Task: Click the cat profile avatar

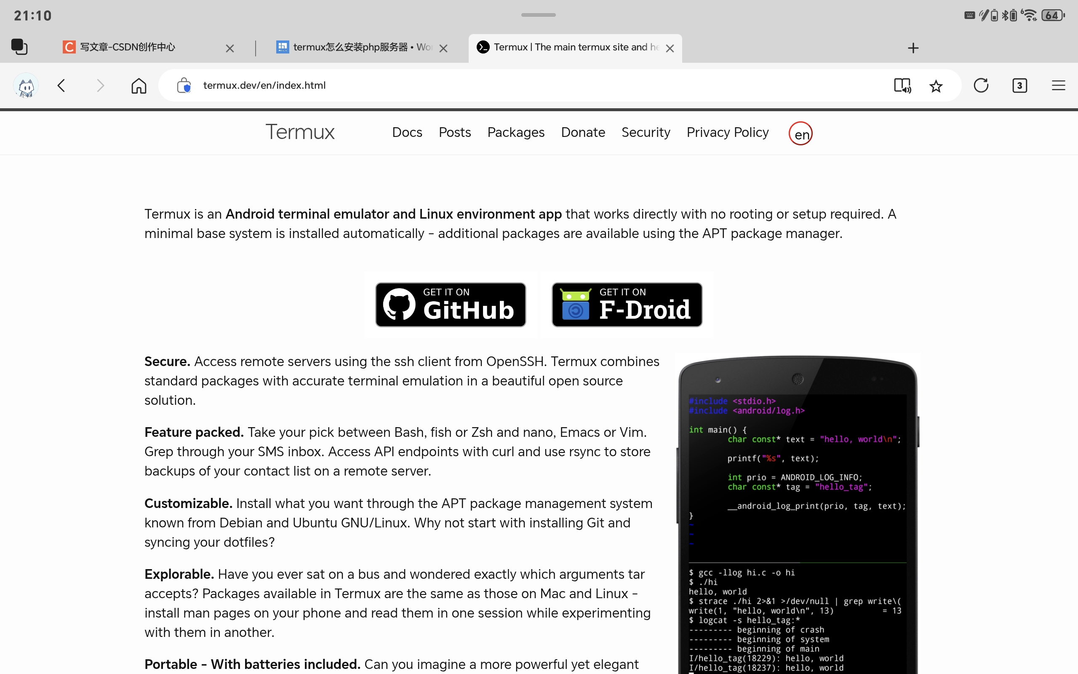Action: (26, 85)
